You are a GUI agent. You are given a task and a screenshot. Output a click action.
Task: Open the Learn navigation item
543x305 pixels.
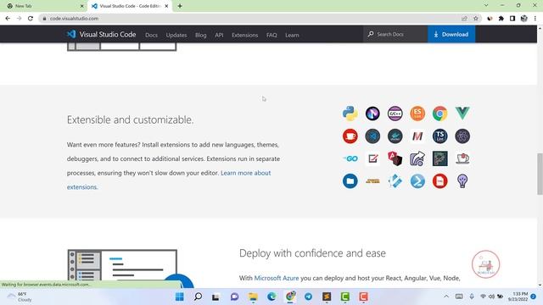(x=292, y=35)
